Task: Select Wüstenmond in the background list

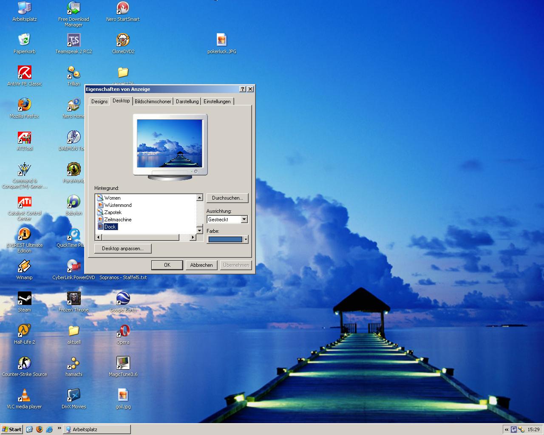Action: (118, 205)
